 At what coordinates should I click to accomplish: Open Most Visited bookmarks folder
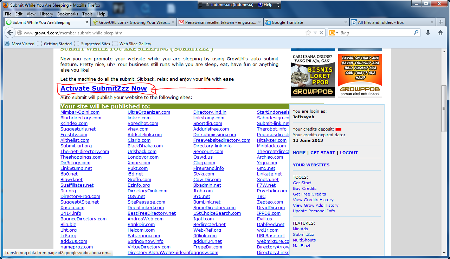[20, 44]
